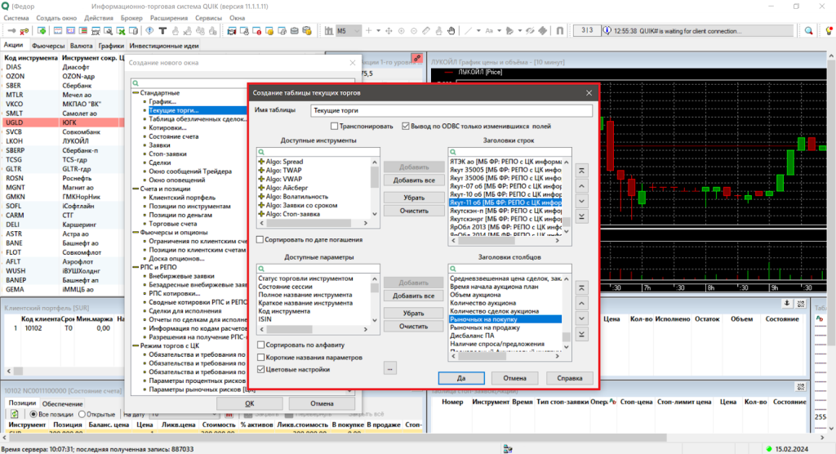Move selected row header down one position
836x454 pixels.
[x=581, y=201]
